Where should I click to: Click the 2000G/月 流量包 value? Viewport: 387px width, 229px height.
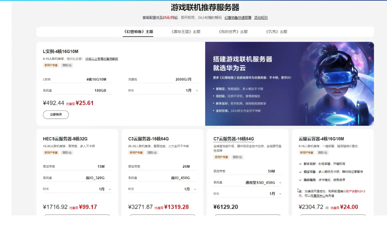pyautogui.click(x=183, y=79)
